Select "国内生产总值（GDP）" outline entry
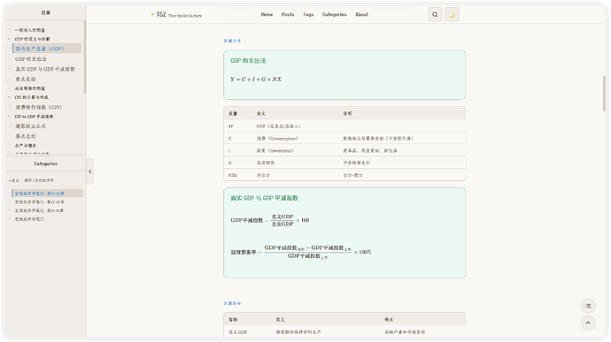This screenshot has height=342, width=611. 47,49
